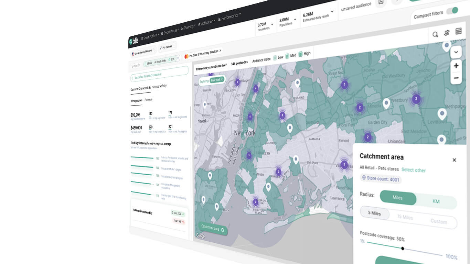Zoom out of the map with minus
470x264 pixels.
(456, 78)
